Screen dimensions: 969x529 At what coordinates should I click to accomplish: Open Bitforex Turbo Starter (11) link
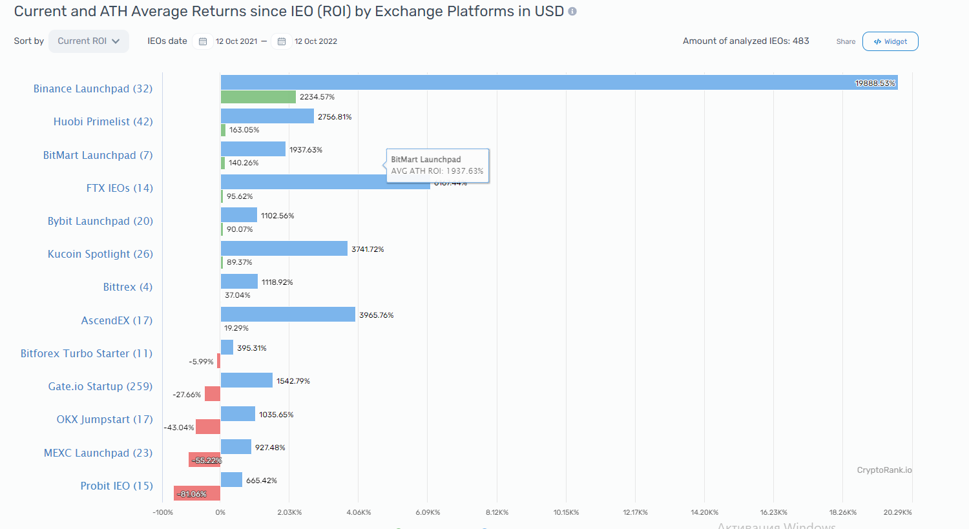point(87,354)
